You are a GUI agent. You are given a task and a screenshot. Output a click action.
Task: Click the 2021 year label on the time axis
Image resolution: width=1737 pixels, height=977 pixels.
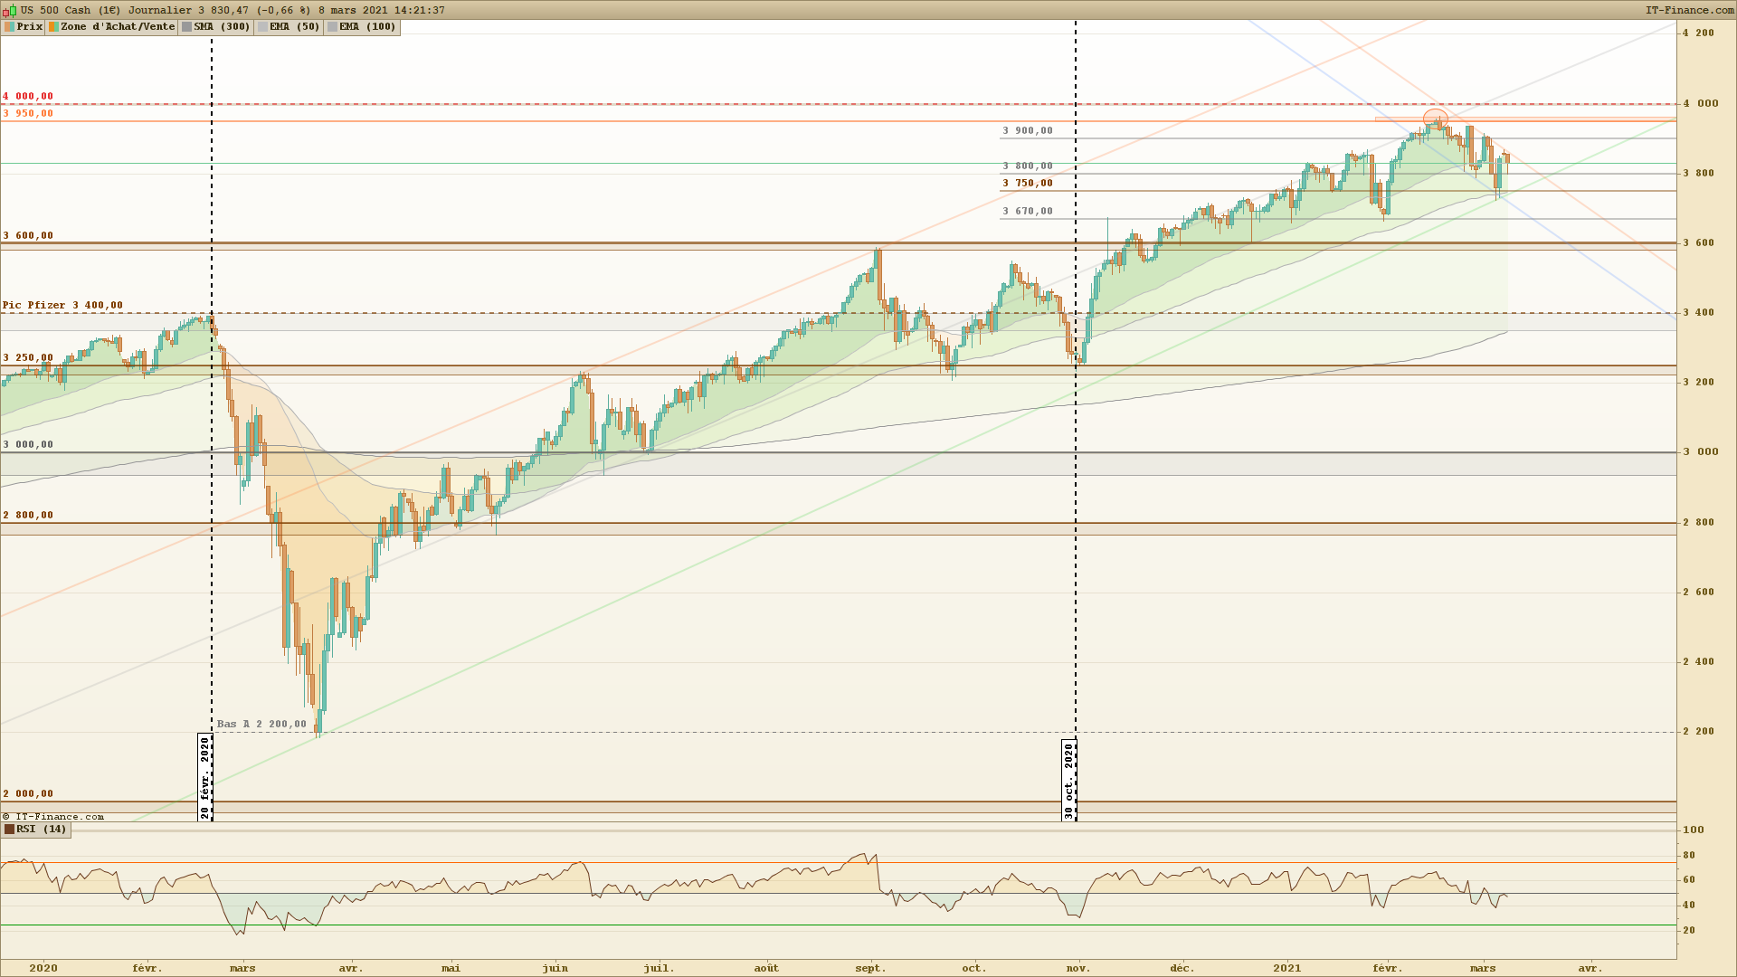tap(1286, 968)
